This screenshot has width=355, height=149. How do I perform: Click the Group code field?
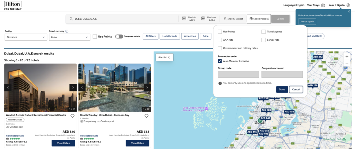click(x=238, y=74)
